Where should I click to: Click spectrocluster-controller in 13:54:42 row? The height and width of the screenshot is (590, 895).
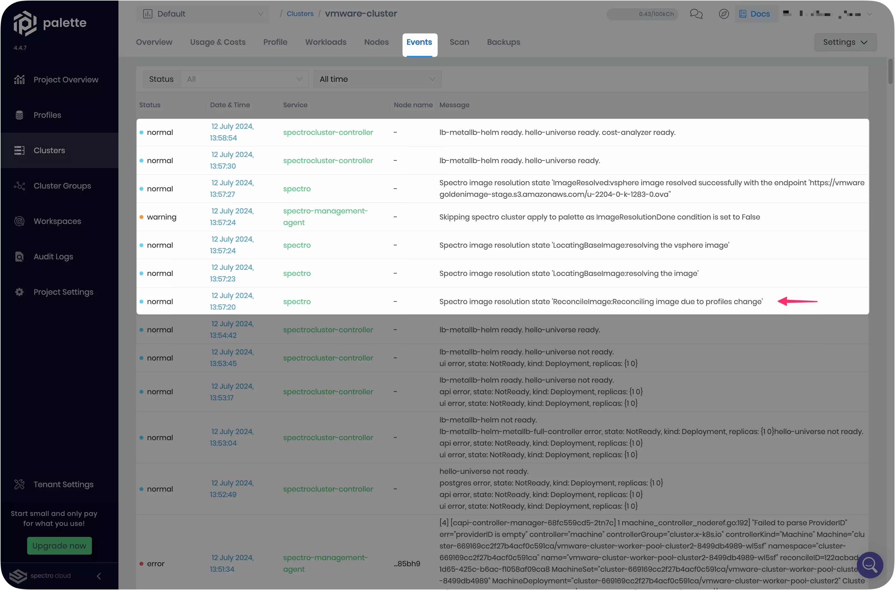click(328, 330)
